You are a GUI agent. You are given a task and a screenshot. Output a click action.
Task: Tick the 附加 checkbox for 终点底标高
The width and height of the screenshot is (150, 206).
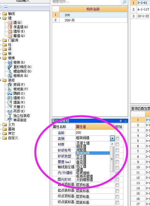[x=117, y=202]
